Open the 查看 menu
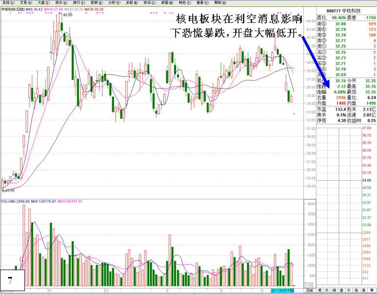This screenshot has width=377, height=294. pyautogui.click(x=203, y=2)
